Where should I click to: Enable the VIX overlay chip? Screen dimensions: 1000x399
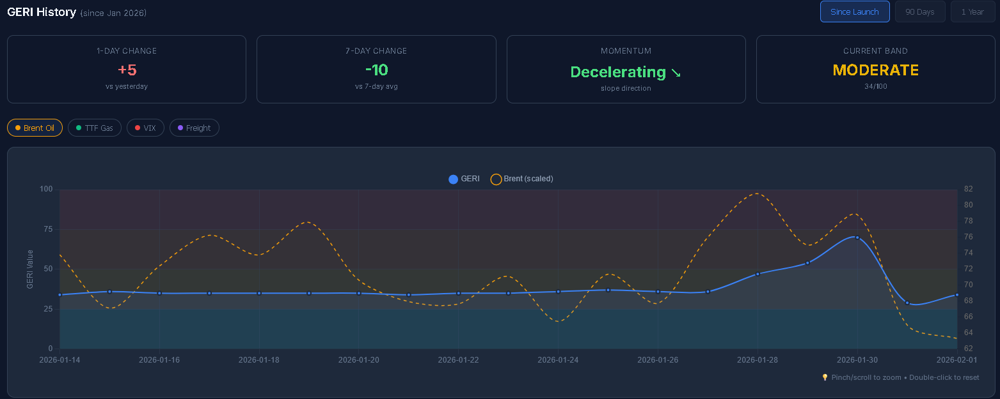click(x=145, y=128)
